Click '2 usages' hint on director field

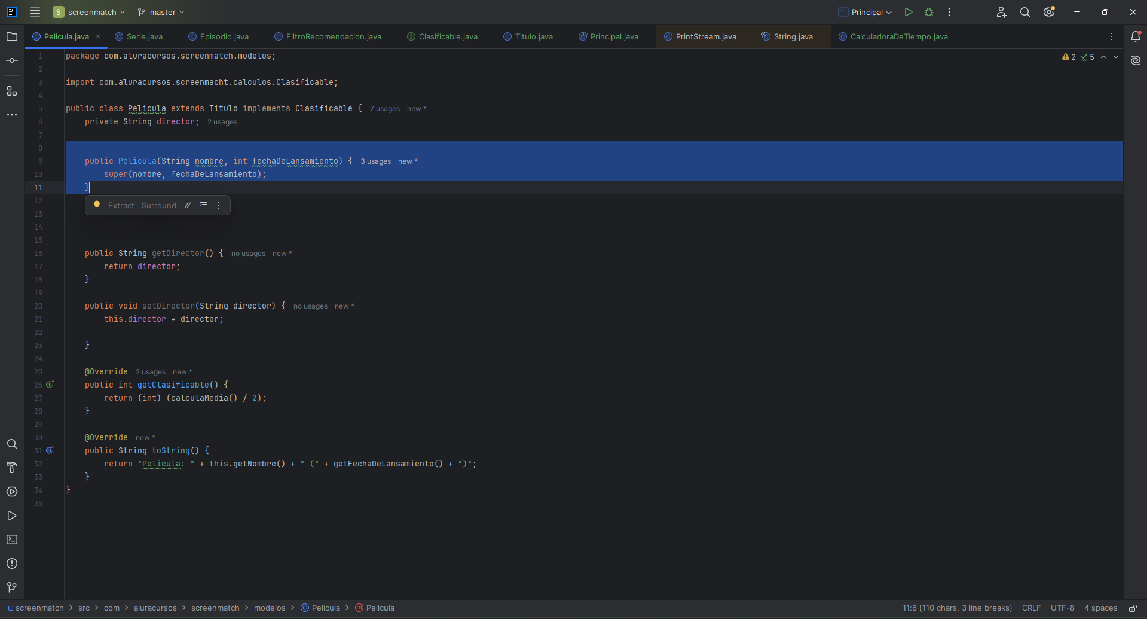(222, 122)
